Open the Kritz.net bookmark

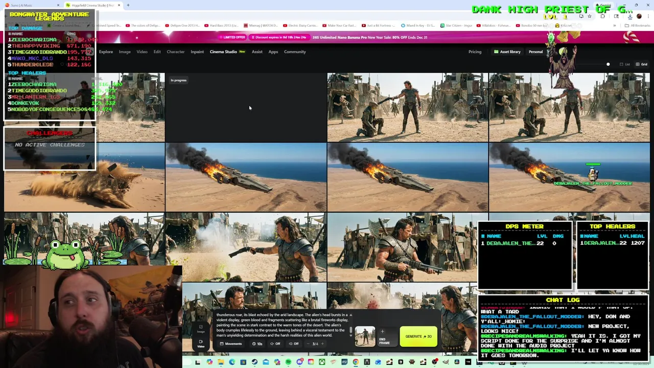coord(564,26)
